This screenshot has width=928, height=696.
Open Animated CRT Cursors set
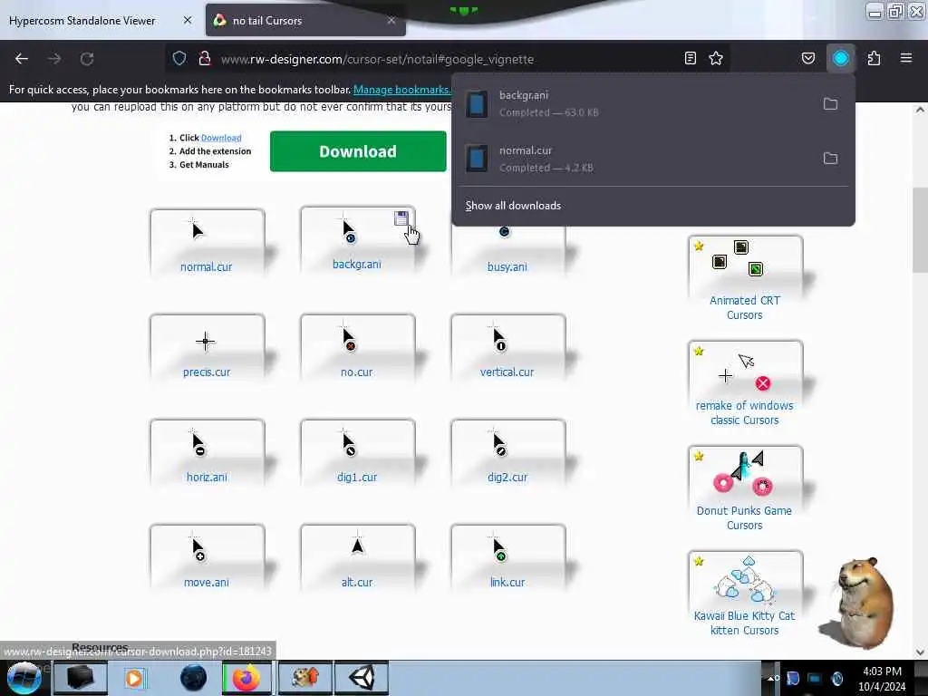(x=745, y=308)
